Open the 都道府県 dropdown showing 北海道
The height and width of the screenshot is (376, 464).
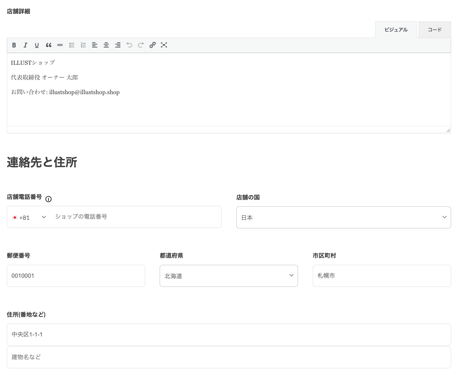pyautogui.click(x=228, y=276)
